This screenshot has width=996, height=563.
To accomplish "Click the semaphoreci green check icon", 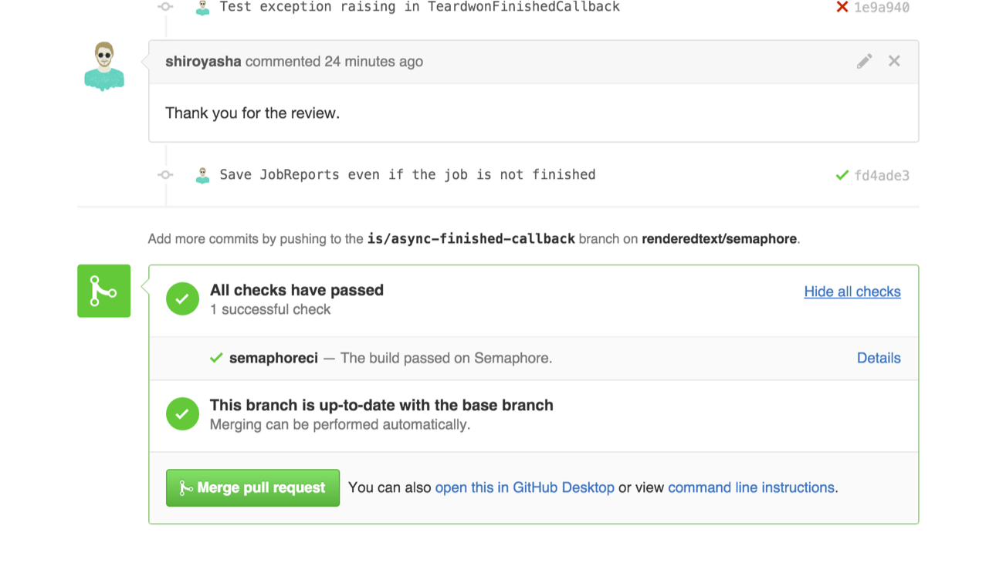I will point(216,358).
